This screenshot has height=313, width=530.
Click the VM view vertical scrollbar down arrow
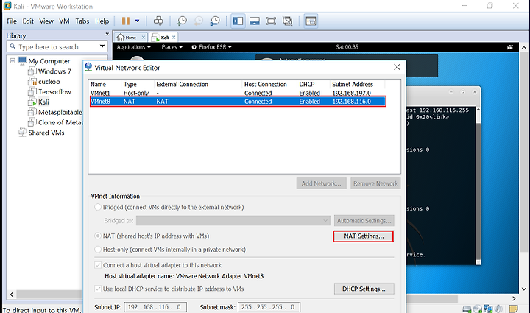click(x=524, y=289)
